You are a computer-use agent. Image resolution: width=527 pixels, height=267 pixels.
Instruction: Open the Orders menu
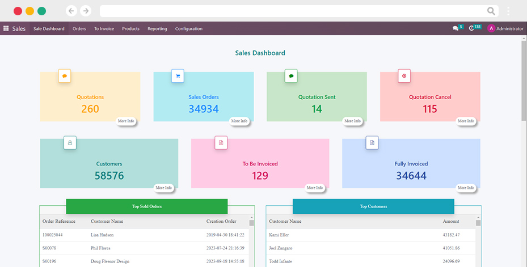pyautogui.click(x=79, y=28)
